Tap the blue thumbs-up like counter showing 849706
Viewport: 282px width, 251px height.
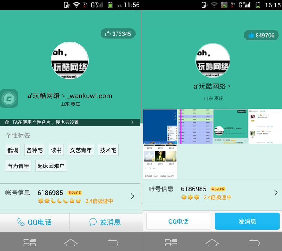click(x=261, y=35)
